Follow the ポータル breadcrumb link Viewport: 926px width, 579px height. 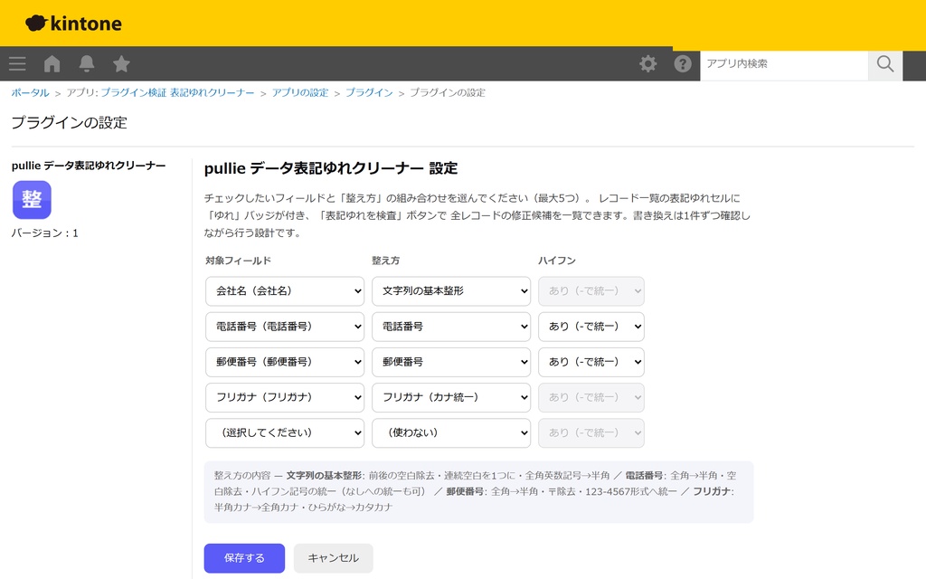pyautogui.click(x=30, y=93)
